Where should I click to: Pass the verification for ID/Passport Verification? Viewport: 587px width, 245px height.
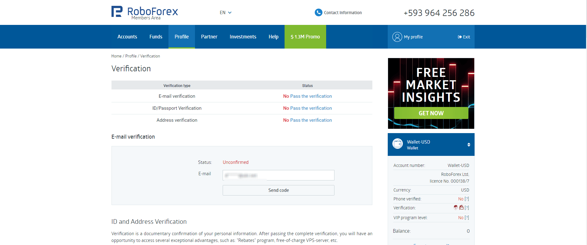click(x=311, y=108)
